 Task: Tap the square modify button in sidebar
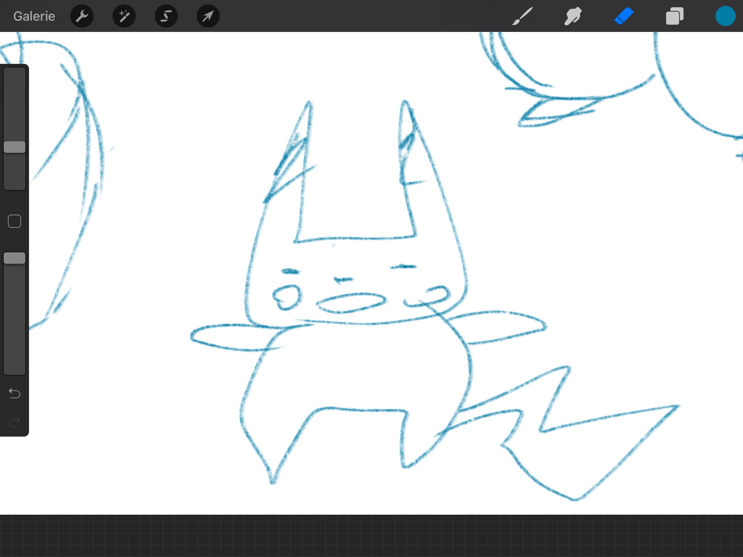tap(15, 221)
